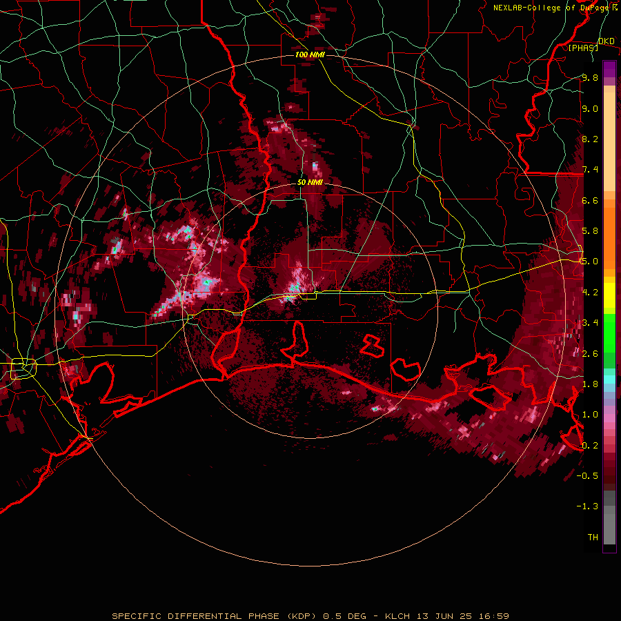Screen dimensions: 621x621
Task: Click the 2.6 legend value
Action: [590, 354]
